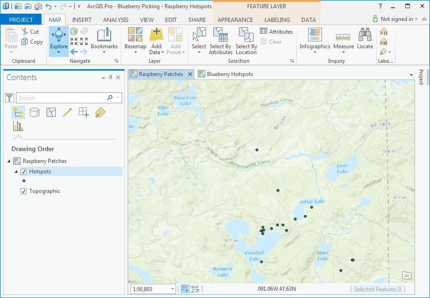Image resolution: width=430 pixels, height=298 pixels.
Task: Switch to the LABELING ribbon tab
Action: point(277,20)
